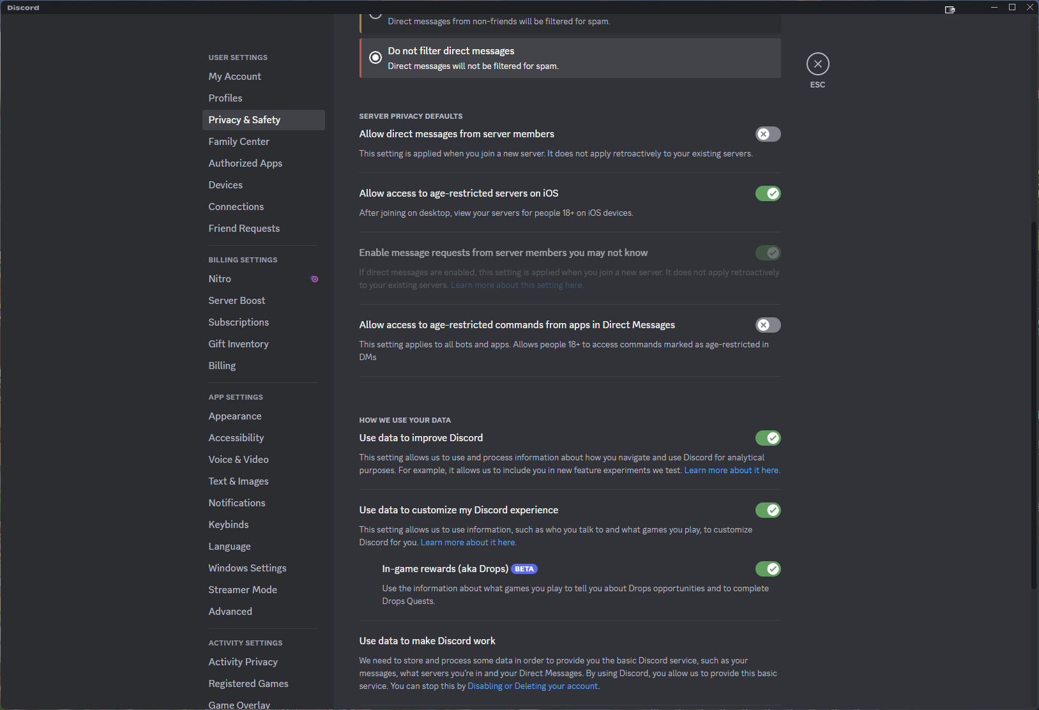Disable 'Use data to customize my Discord experience'

(768, 510)
